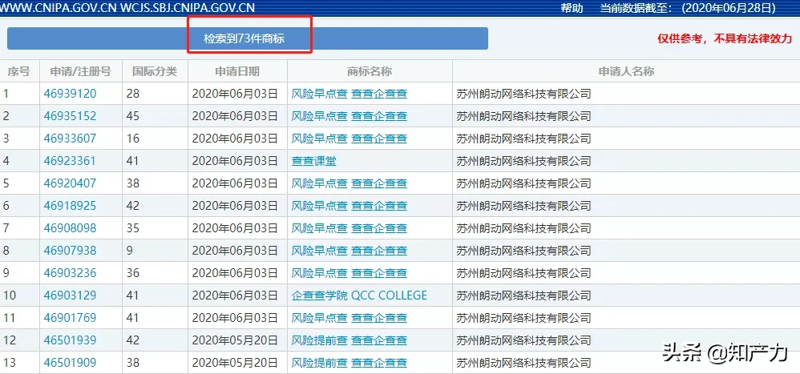Open registration number 46907938
800x374 pixels.
click(x=70, y=251)
